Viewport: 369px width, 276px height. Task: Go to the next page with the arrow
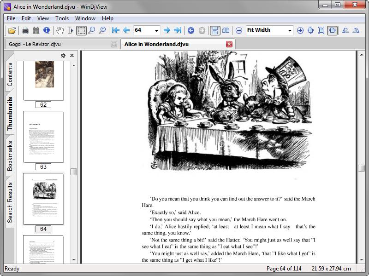[167, 30]
